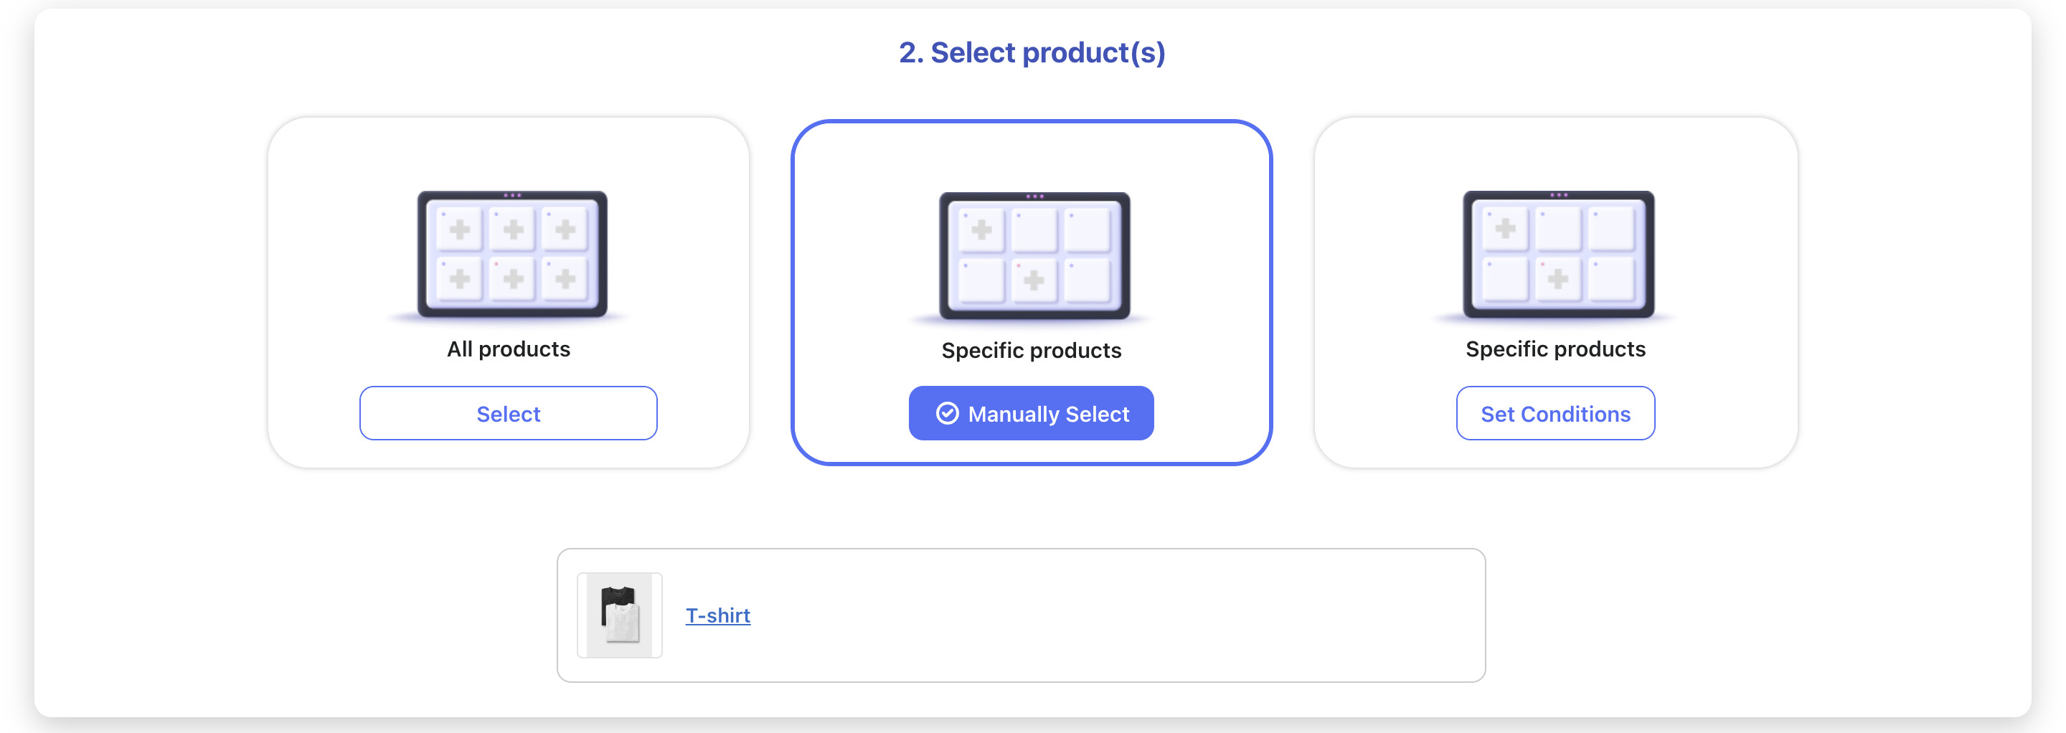
Task: Click the All products tablet illustration
Action: (511, 254)
